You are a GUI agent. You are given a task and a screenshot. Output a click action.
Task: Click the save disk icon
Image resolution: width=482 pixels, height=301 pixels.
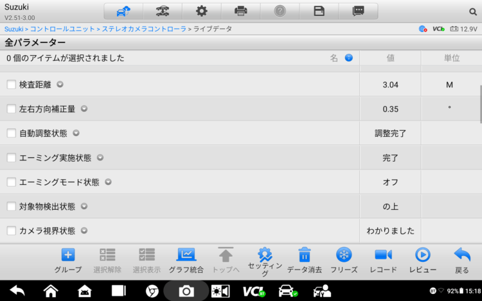click(x=319, y=11)
